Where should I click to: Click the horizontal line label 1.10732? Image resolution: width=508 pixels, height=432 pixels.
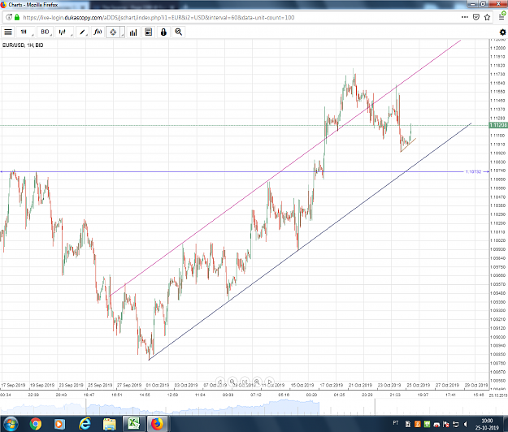pyautogui.click(x=473, y=172)
